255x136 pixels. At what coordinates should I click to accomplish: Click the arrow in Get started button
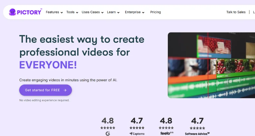point(65,90)
